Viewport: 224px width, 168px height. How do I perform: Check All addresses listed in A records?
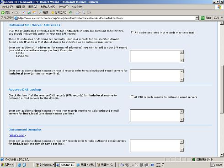pos(132,32)
